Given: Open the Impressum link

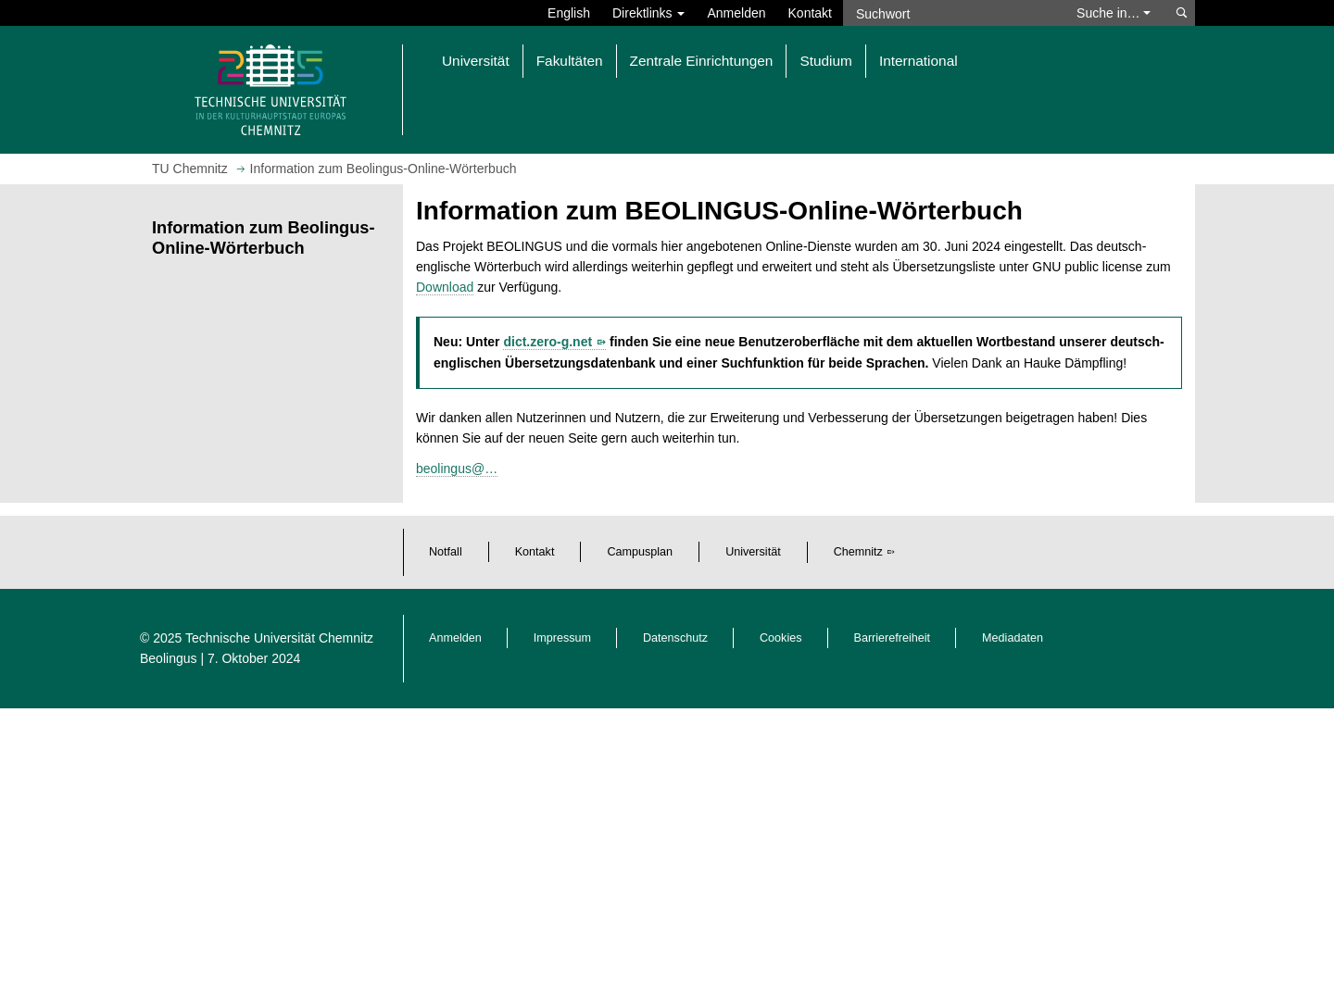Looking at the screenshot, I should (x=562, y=638).
